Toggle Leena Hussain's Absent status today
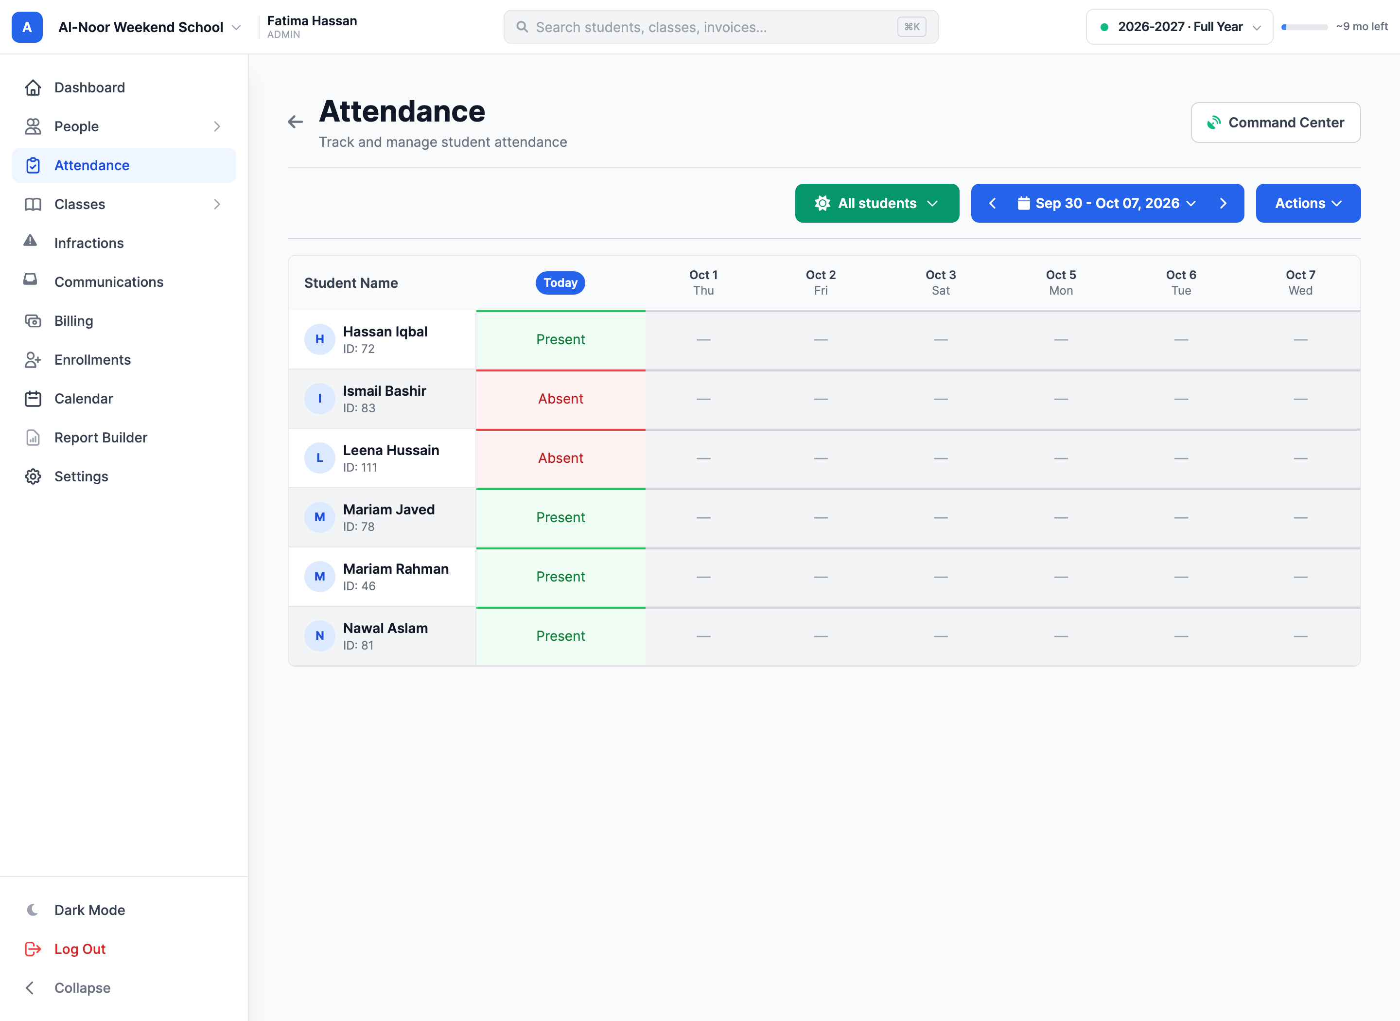1400x1021 pixels. [x=560, y=458]
